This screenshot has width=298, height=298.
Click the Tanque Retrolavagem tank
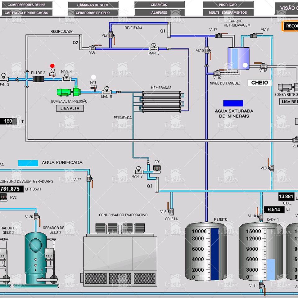[x=238, y=58]
